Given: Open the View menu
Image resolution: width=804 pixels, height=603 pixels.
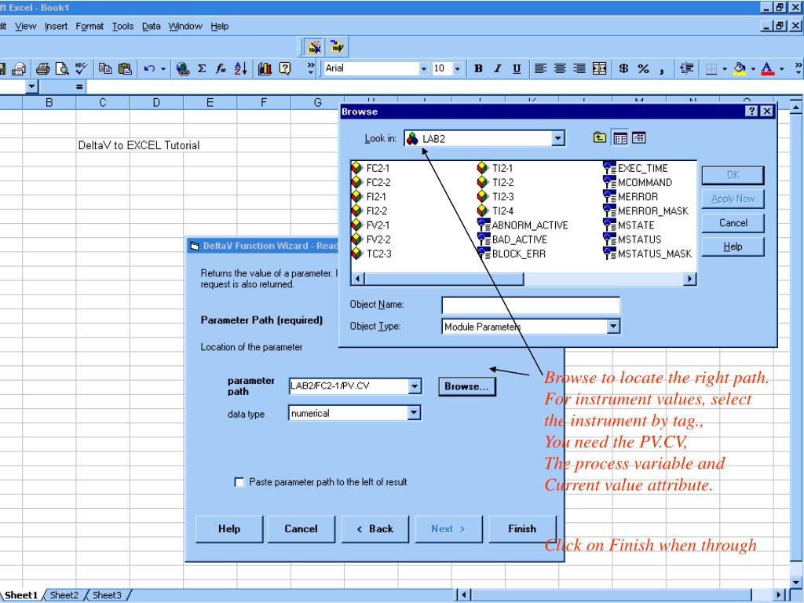Looking at the screenshot, I should tap(25, 26).
